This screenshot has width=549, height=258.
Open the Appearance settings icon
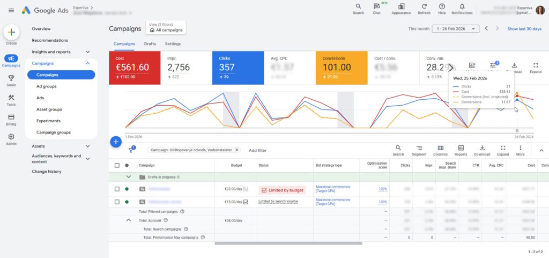click(401, 7)
